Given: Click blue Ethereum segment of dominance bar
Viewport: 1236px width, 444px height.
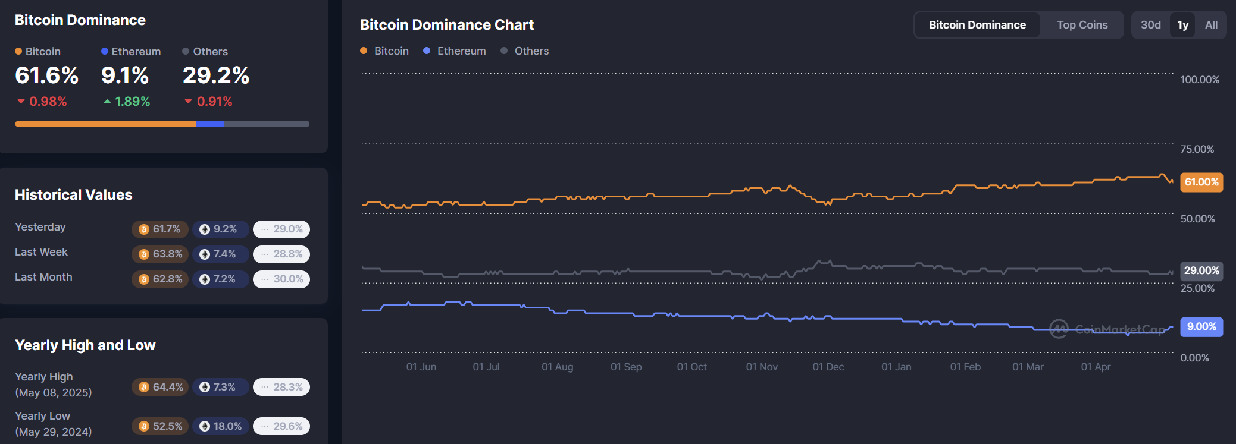Looking at the screenshot, I should click(210, 124).
